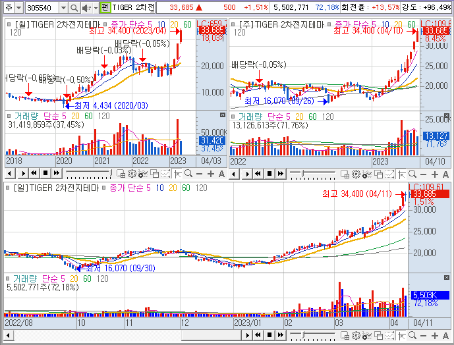Open the monthly chart layout split icon

(121, 174)
